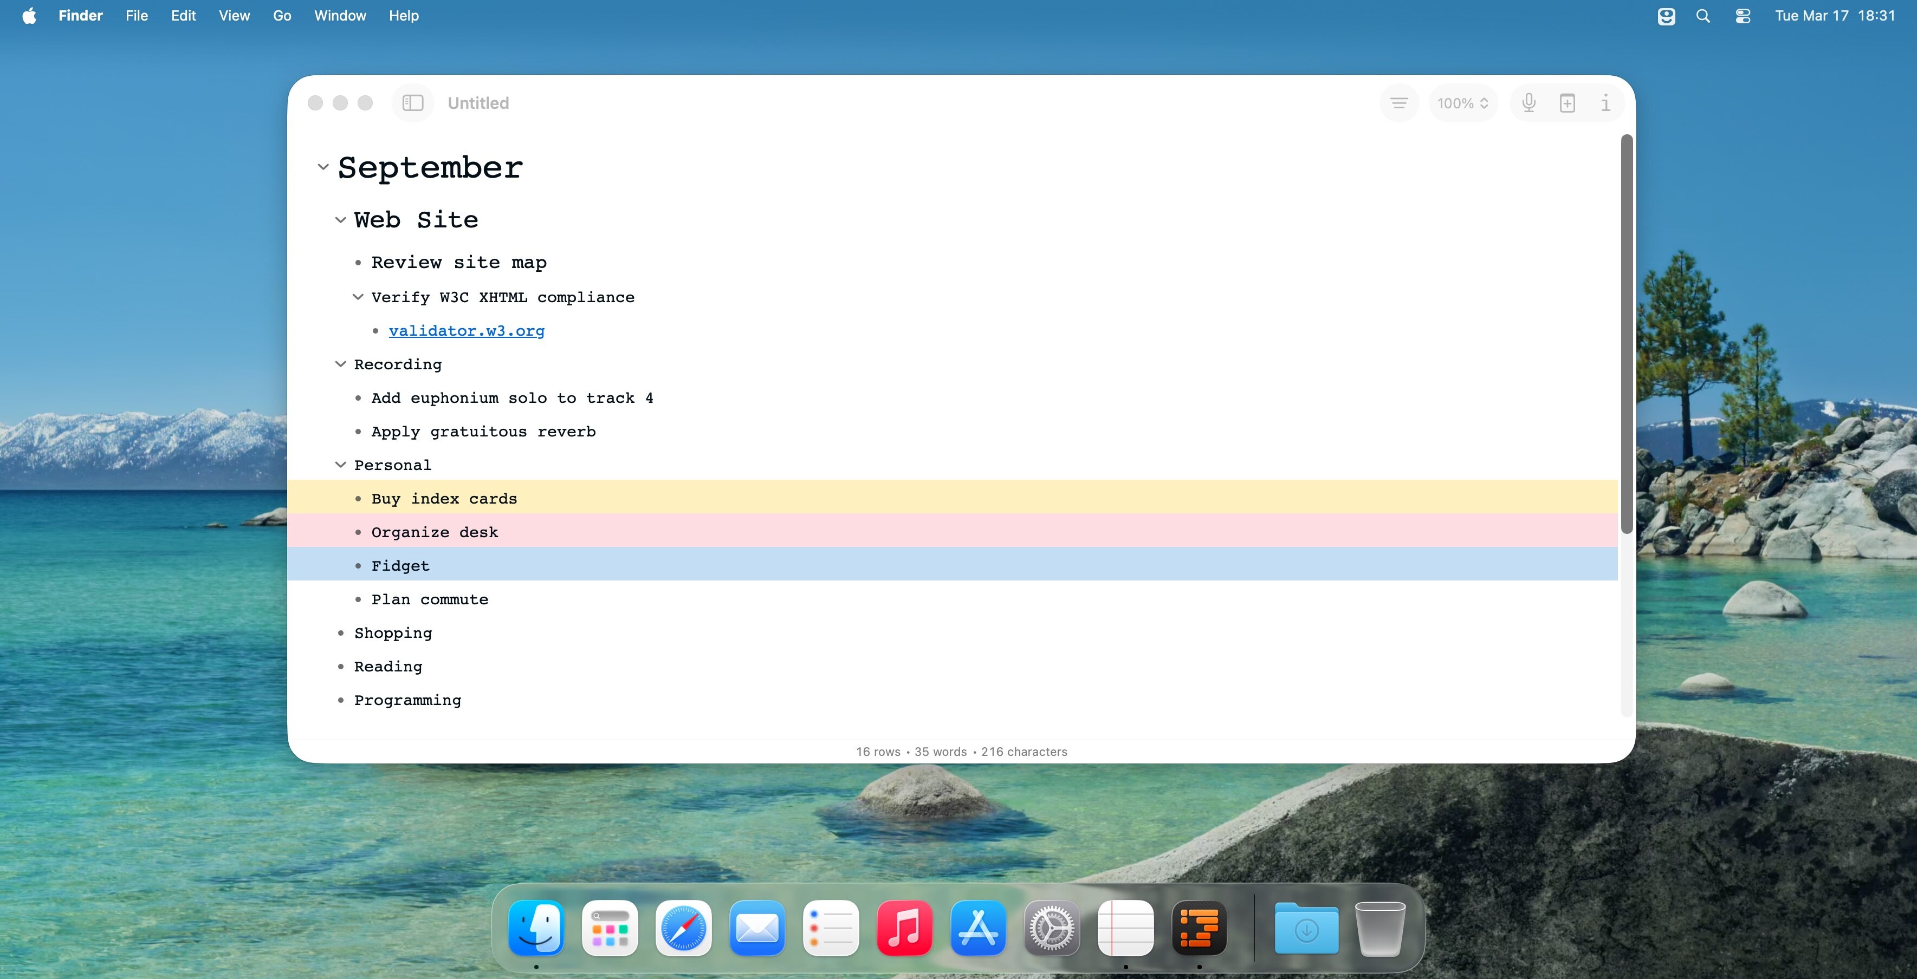Collapse Verify W3C XHTML compliance row
The height and width of the screenshot is (979, 1917).
(x=358, y=297)
